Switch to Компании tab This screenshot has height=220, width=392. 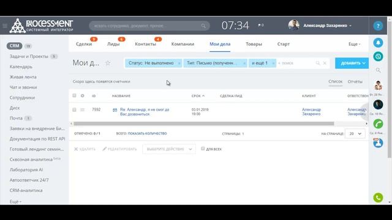tap(183, 44)
